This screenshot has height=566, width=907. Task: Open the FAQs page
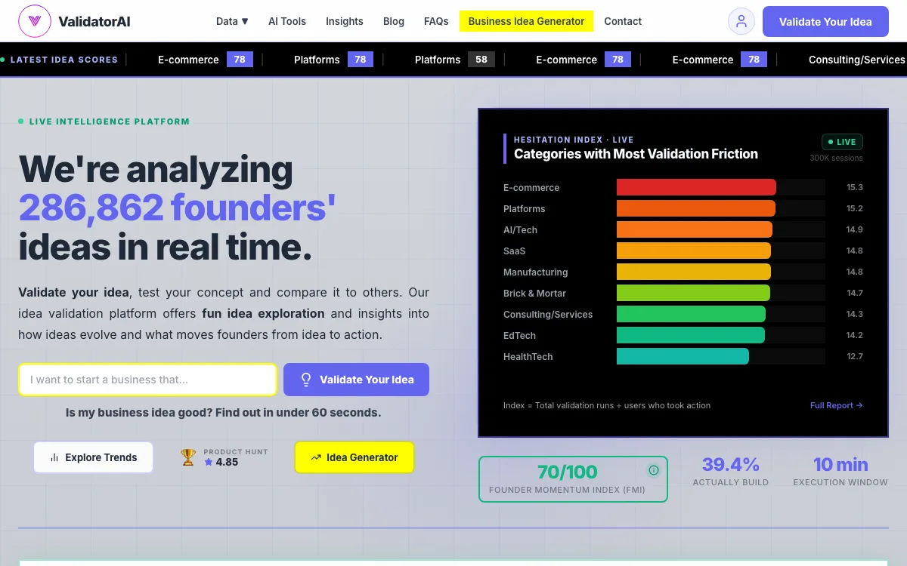(x=436, y=21)
